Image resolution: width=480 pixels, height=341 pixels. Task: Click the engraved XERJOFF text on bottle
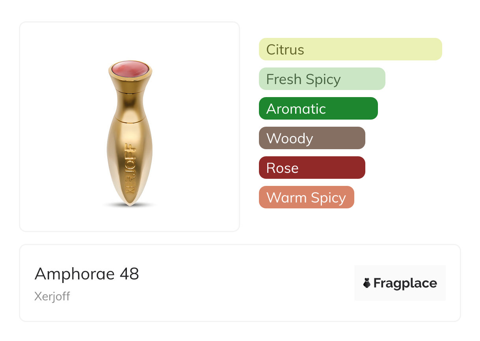tap(130, 169)
